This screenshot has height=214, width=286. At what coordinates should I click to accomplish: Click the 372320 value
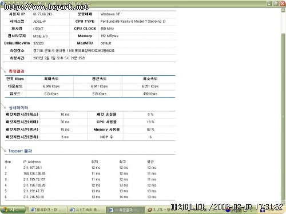[x=38, y=43]
